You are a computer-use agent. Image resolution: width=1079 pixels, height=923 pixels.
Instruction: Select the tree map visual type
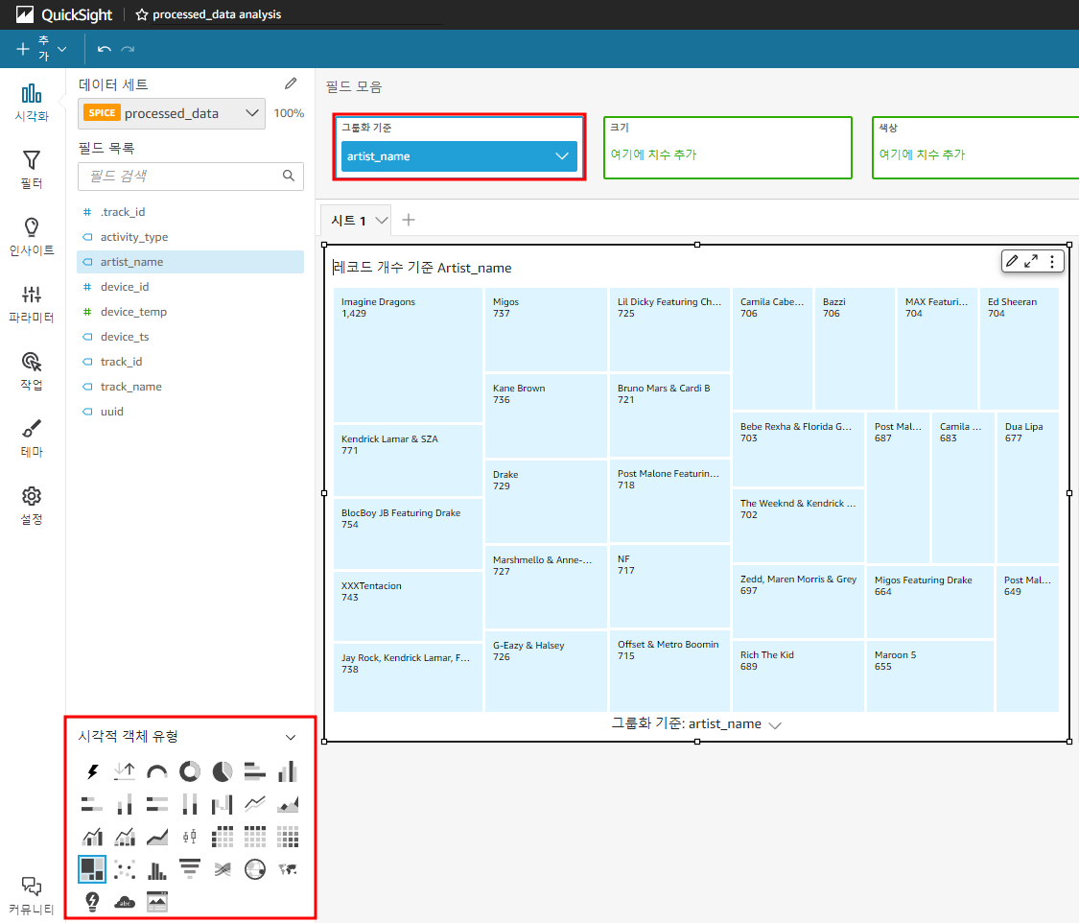[92, 869]
